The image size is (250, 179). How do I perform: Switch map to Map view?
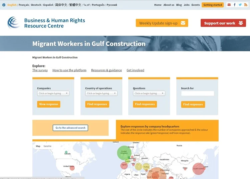pos(38,146)
